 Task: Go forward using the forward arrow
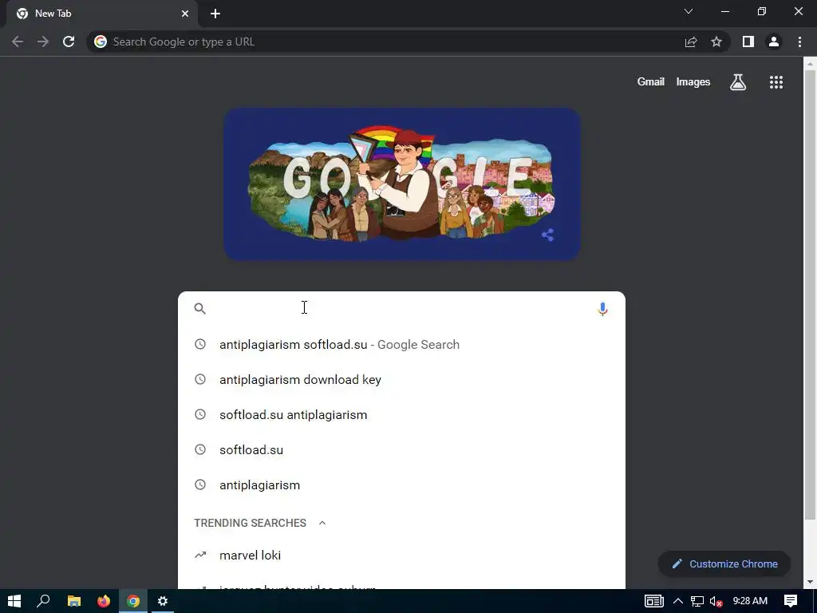43,42
